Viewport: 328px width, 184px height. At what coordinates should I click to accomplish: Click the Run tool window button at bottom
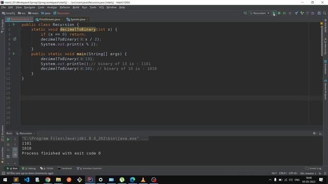point(12,168)
